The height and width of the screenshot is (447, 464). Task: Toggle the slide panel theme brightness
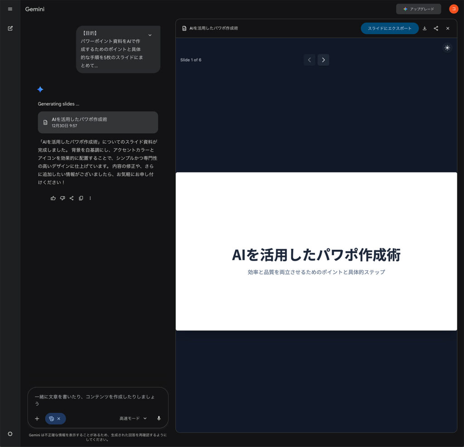(x=447, y=48)
